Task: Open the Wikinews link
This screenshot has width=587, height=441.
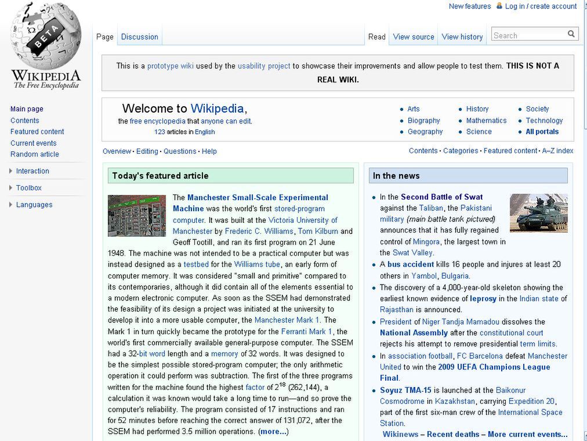Action: [x=400, y=434]
